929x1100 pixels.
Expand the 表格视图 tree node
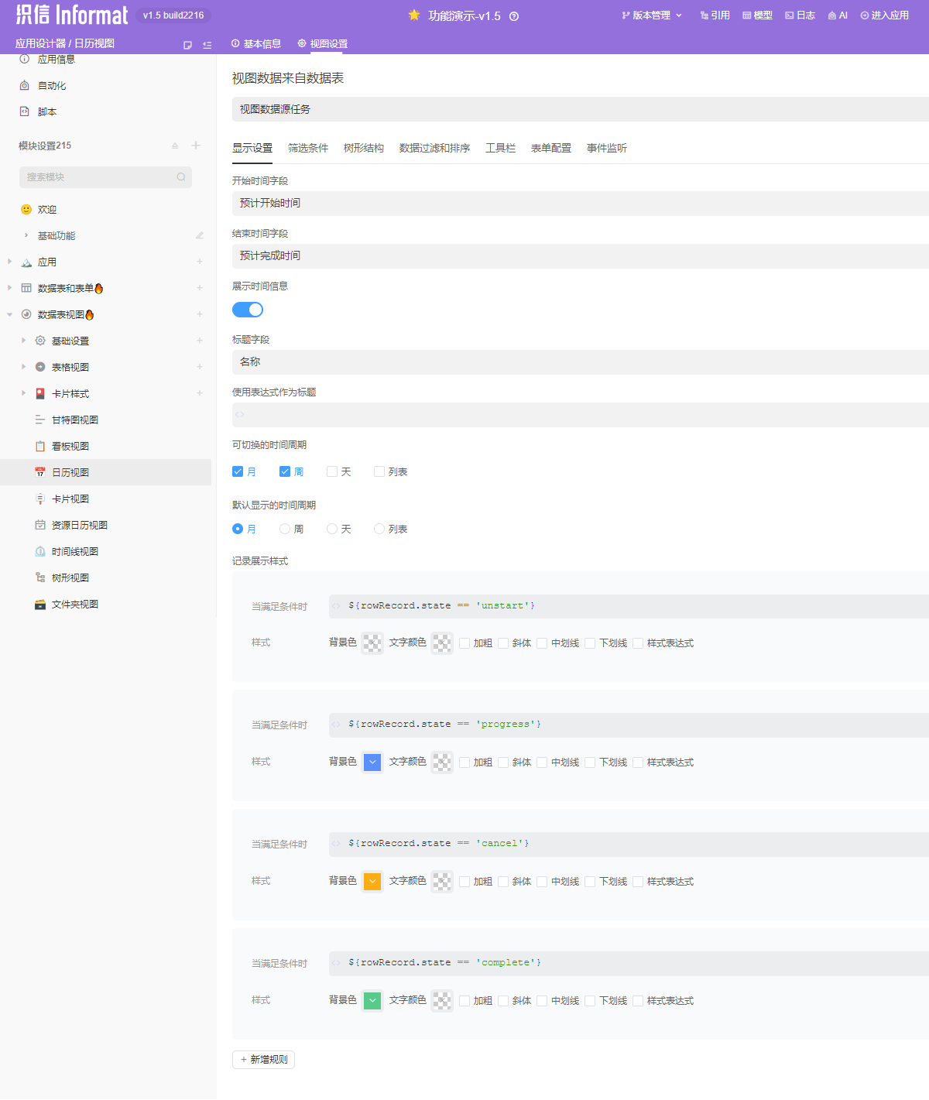[23, 367]
